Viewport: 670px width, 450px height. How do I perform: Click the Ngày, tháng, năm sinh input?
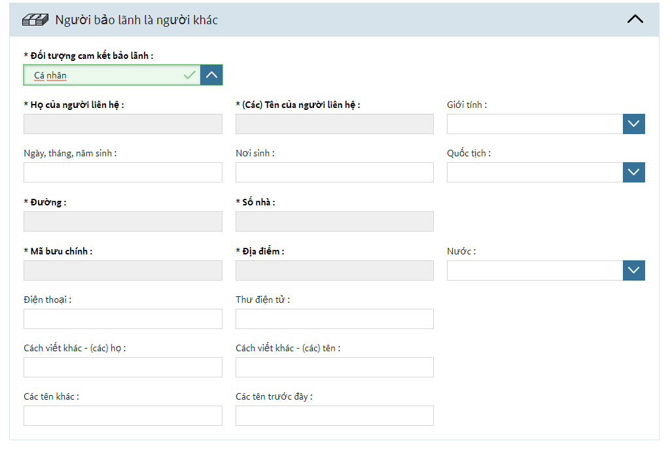coord(123,172)
